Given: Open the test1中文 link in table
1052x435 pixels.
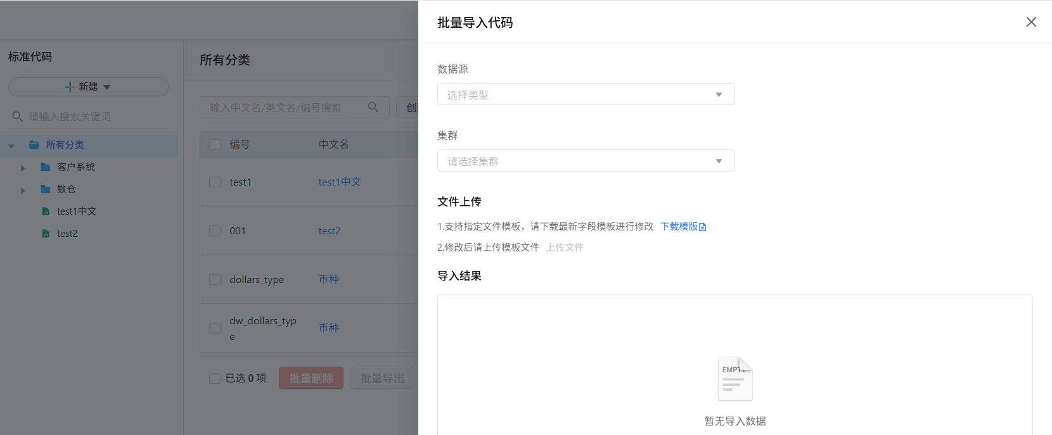Looking at the screenshot, I should pyautogui.click(x=340, y=182).
